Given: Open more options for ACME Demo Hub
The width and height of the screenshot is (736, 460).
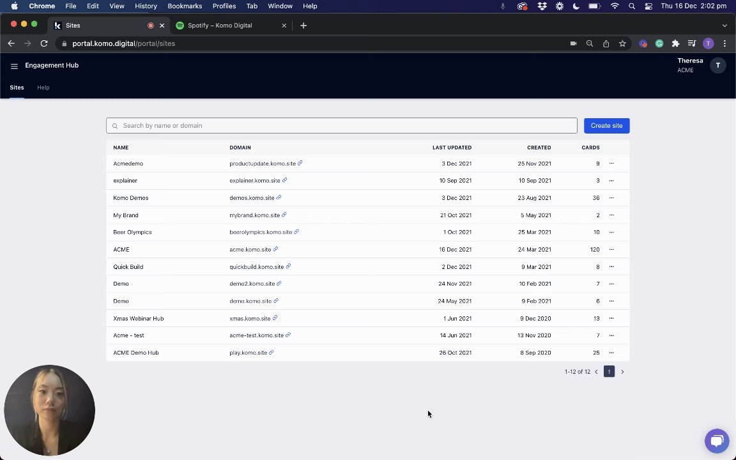Looking at the screenshot, I should click(x=611, y=353).
